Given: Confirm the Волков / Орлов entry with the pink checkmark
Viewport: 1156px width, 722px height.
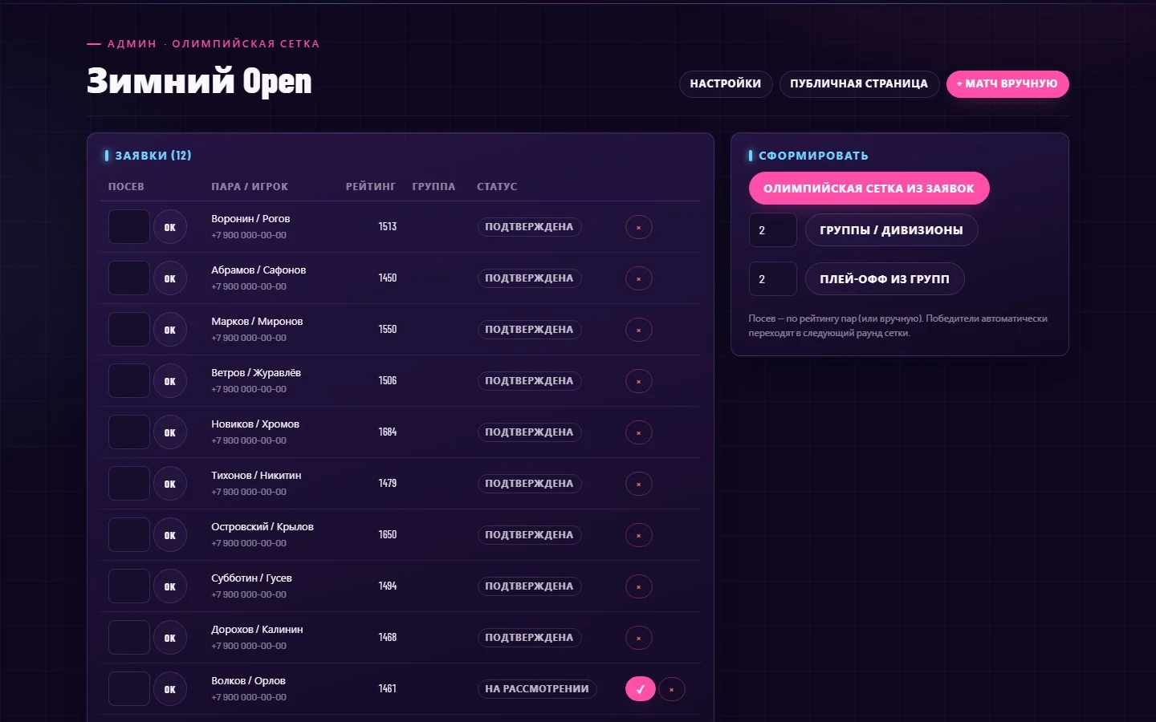Looking at the screenshot, I should 641,689.
